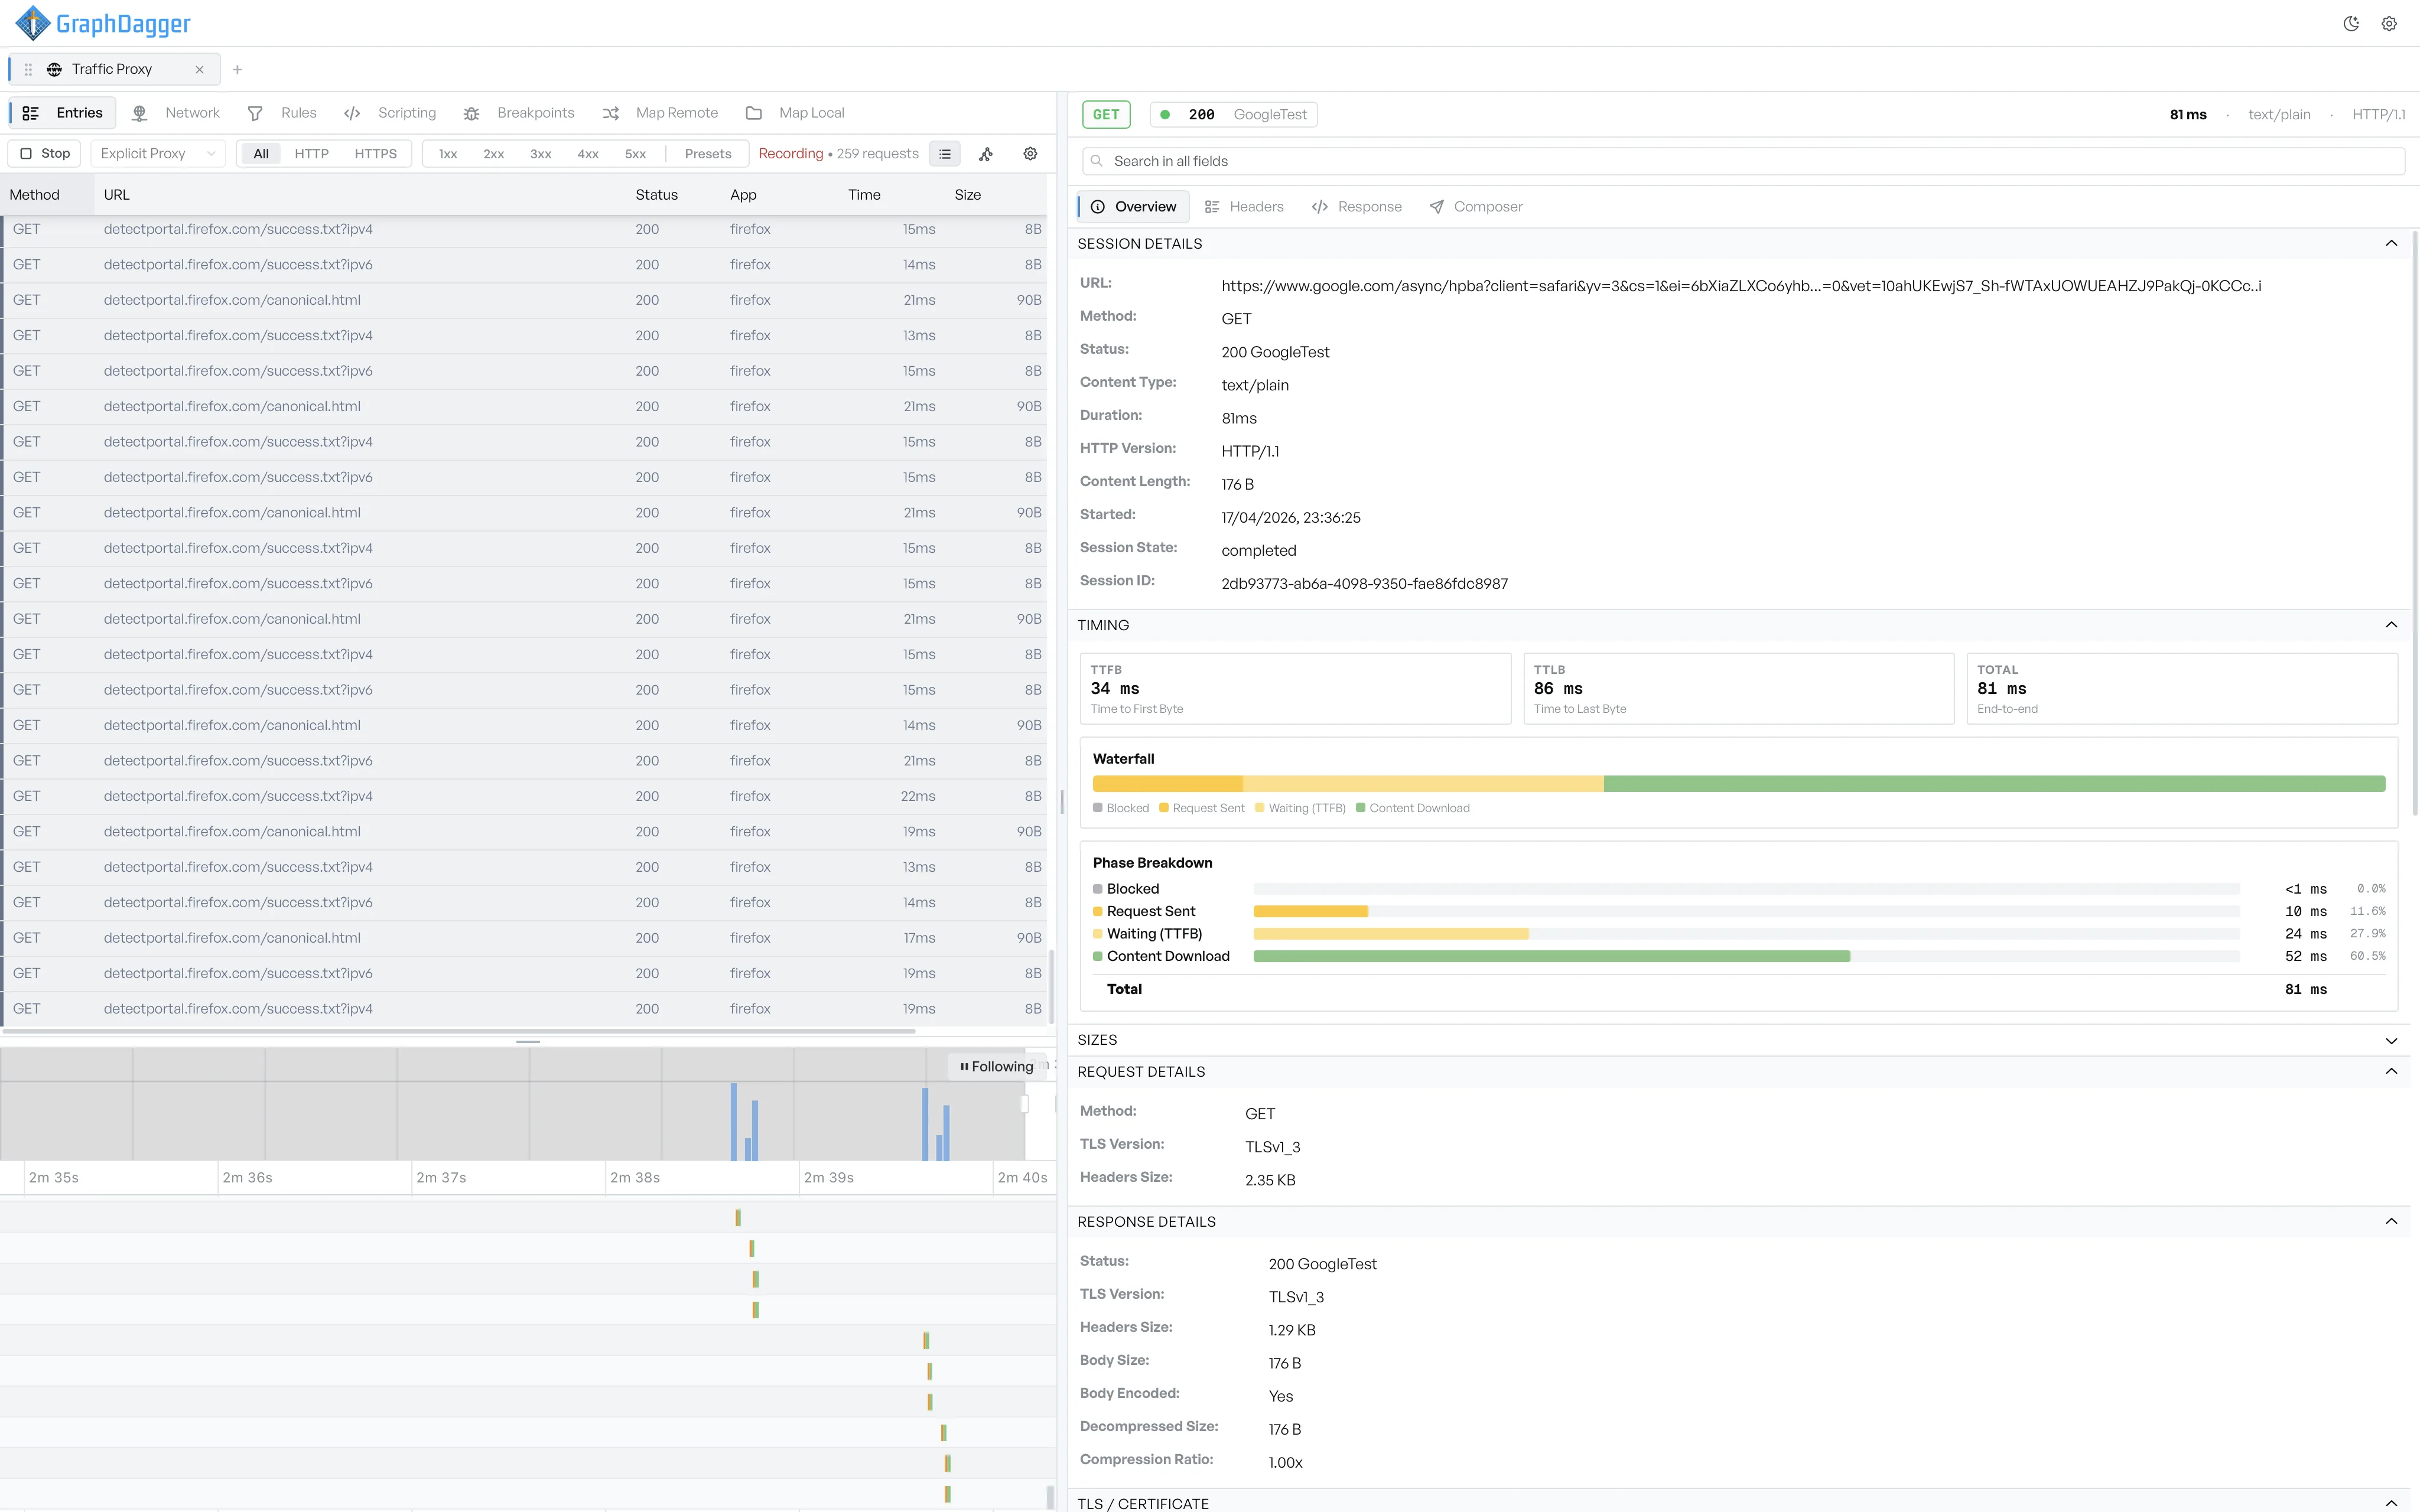Toggle dark mode moon icon
The width and height of the screenshot is (2420, 1512).
pyautogui.click(x=2351, y=24)
